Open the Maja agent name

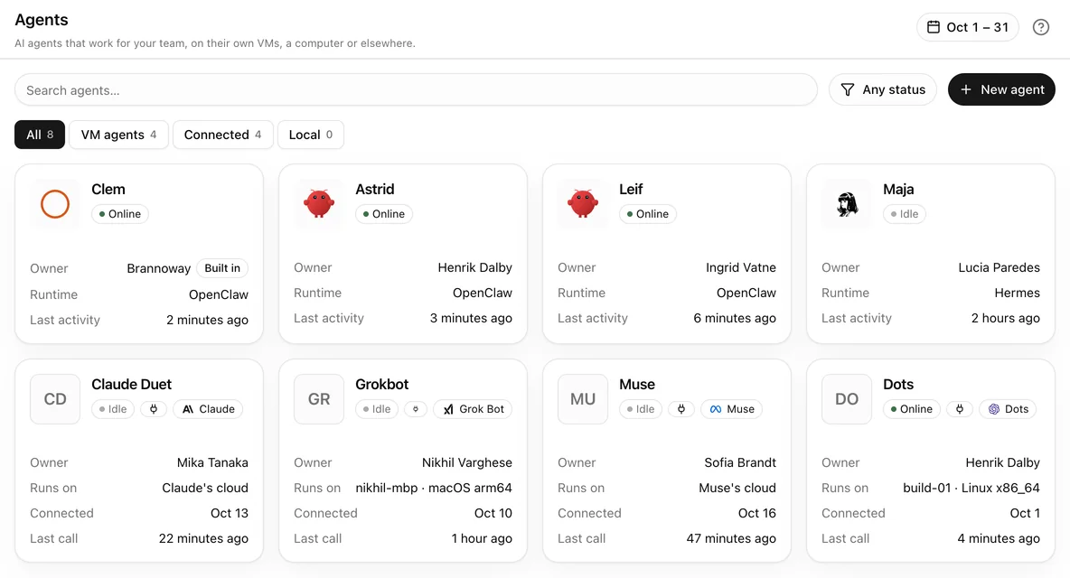point(898,189)
